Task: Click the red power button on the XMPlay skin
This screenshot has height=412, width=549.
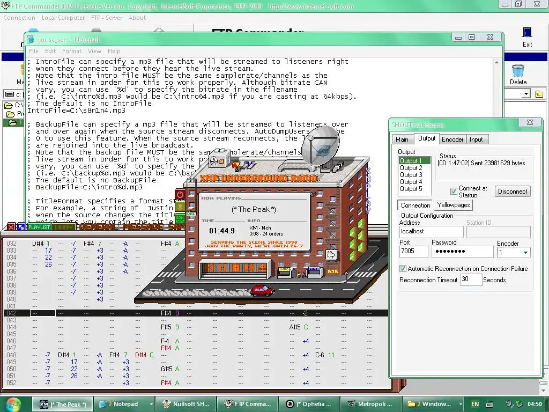Action: pyautogui.click(x=180, y=194)
